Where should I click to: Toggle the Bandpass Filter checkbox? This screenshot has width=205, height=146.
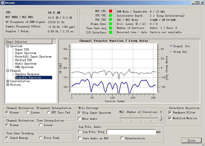(170, 113)
